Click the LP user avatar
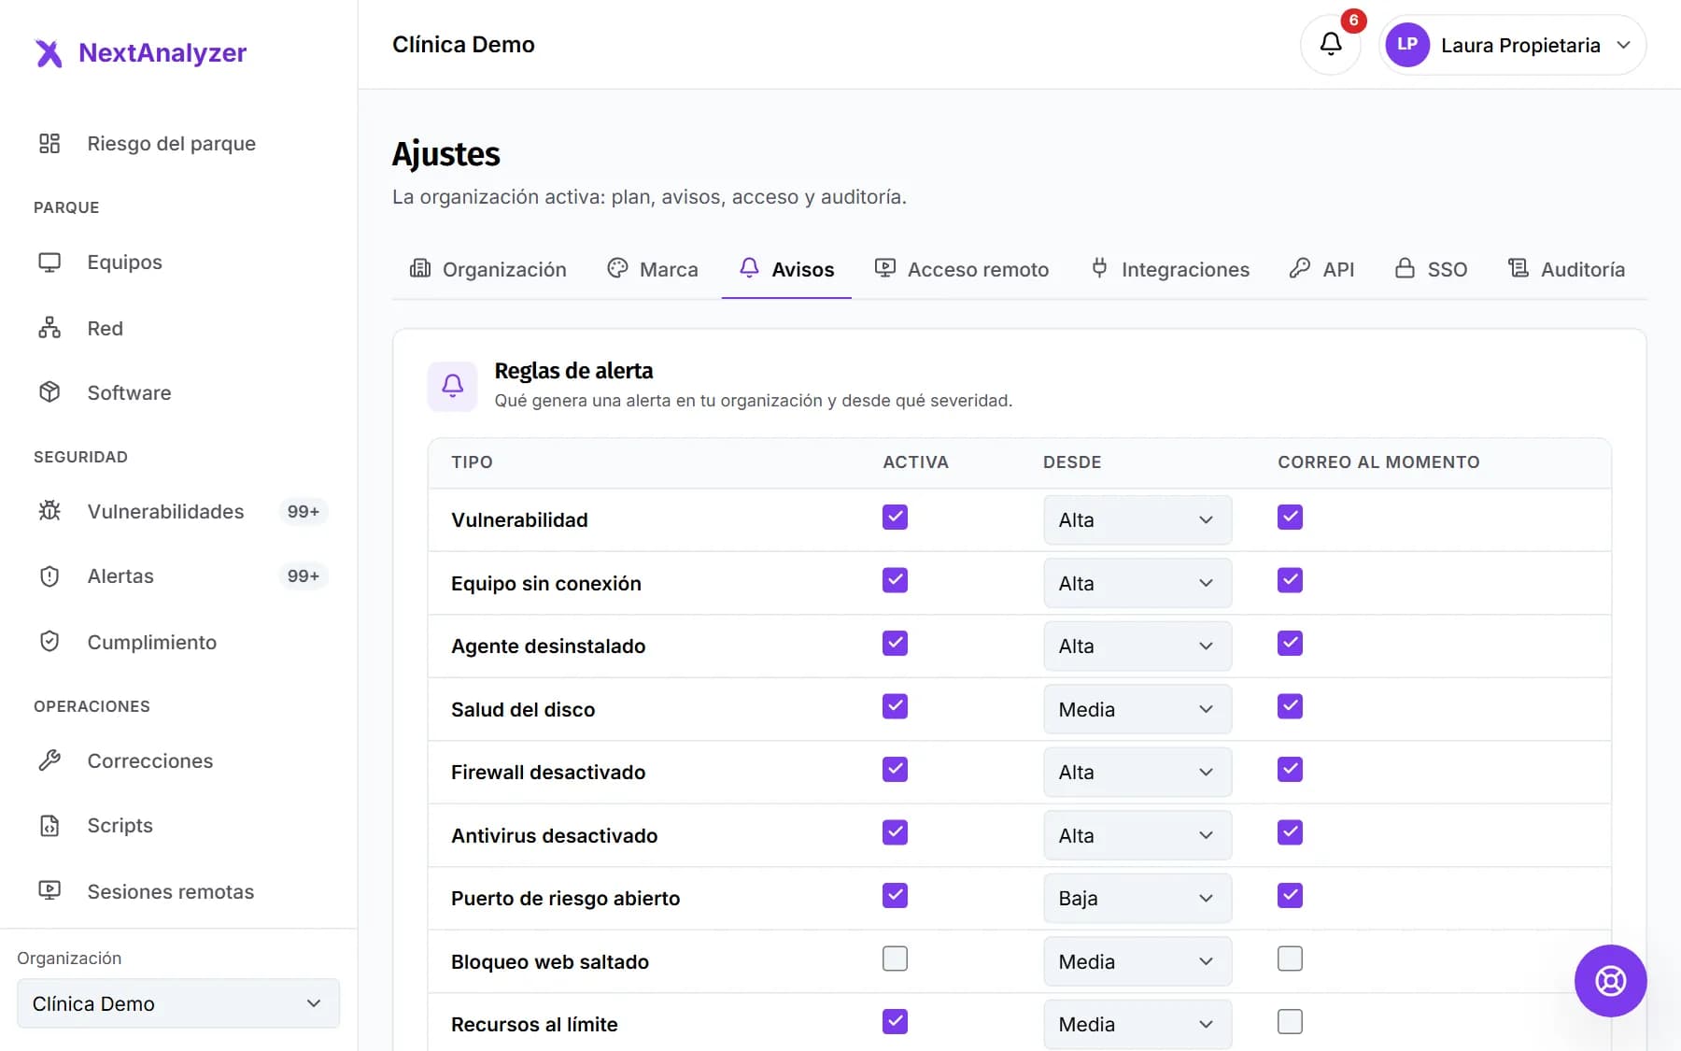The width and height of the screenshot is (1681, 1051). [x=1407, y=45]
